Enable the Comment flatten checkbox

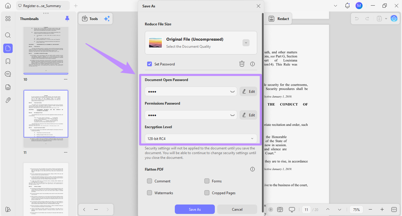tap(149, 181)
